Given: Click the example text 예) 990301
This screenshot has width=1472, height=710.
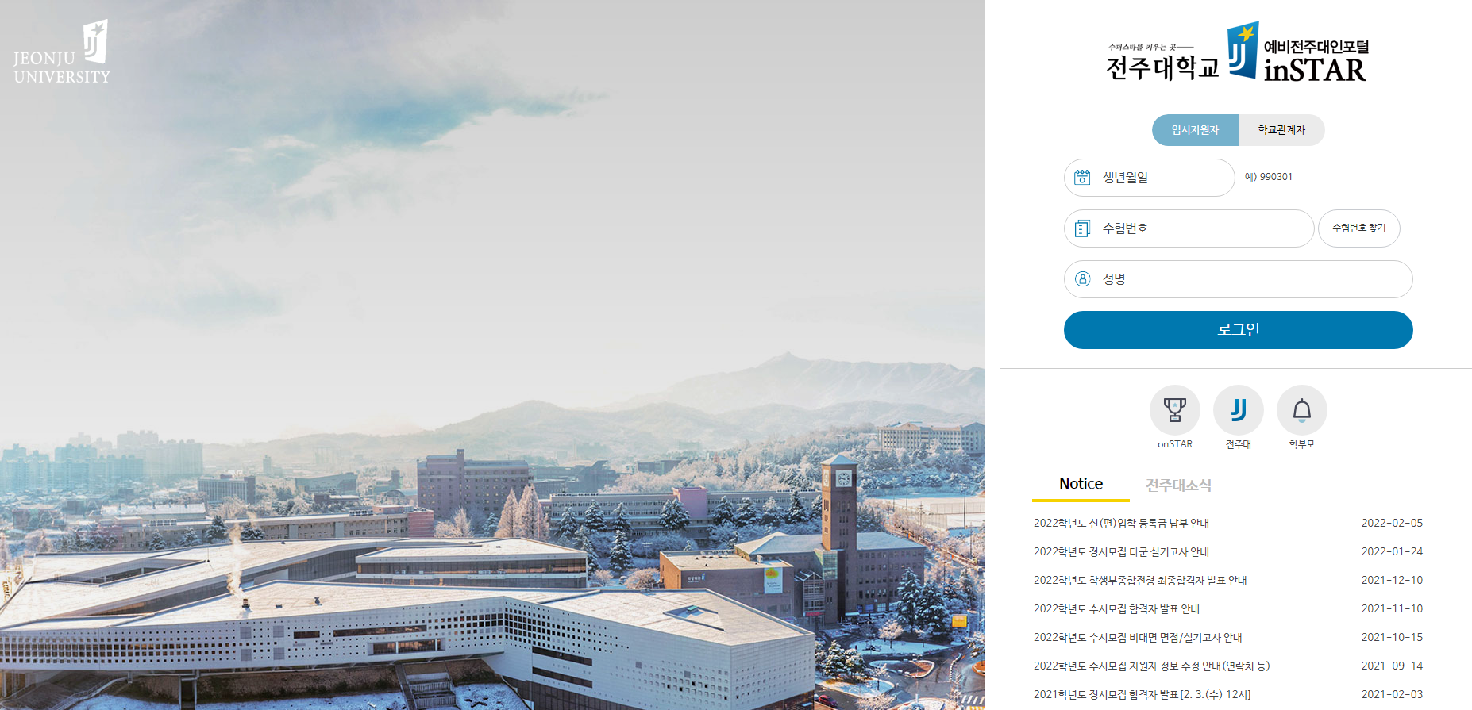Looking at the screenshot, I should (x=1268, y=177).
